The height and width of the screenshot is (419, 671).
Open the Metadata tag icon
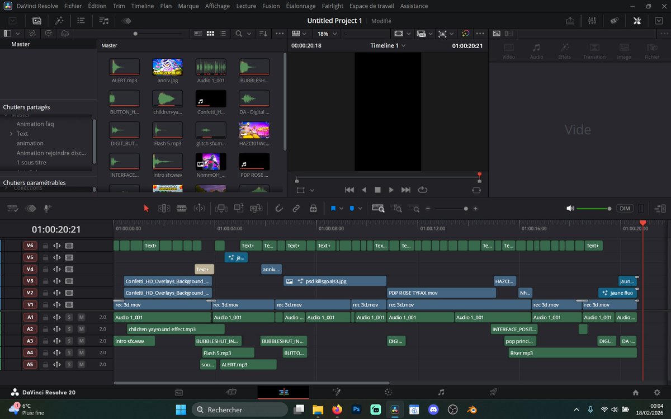[614, 20]
